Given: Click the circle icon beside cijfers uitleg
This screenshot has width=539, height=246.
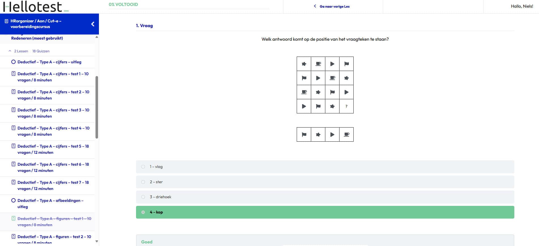Looking at the screenshot, I should click(13, 62).
